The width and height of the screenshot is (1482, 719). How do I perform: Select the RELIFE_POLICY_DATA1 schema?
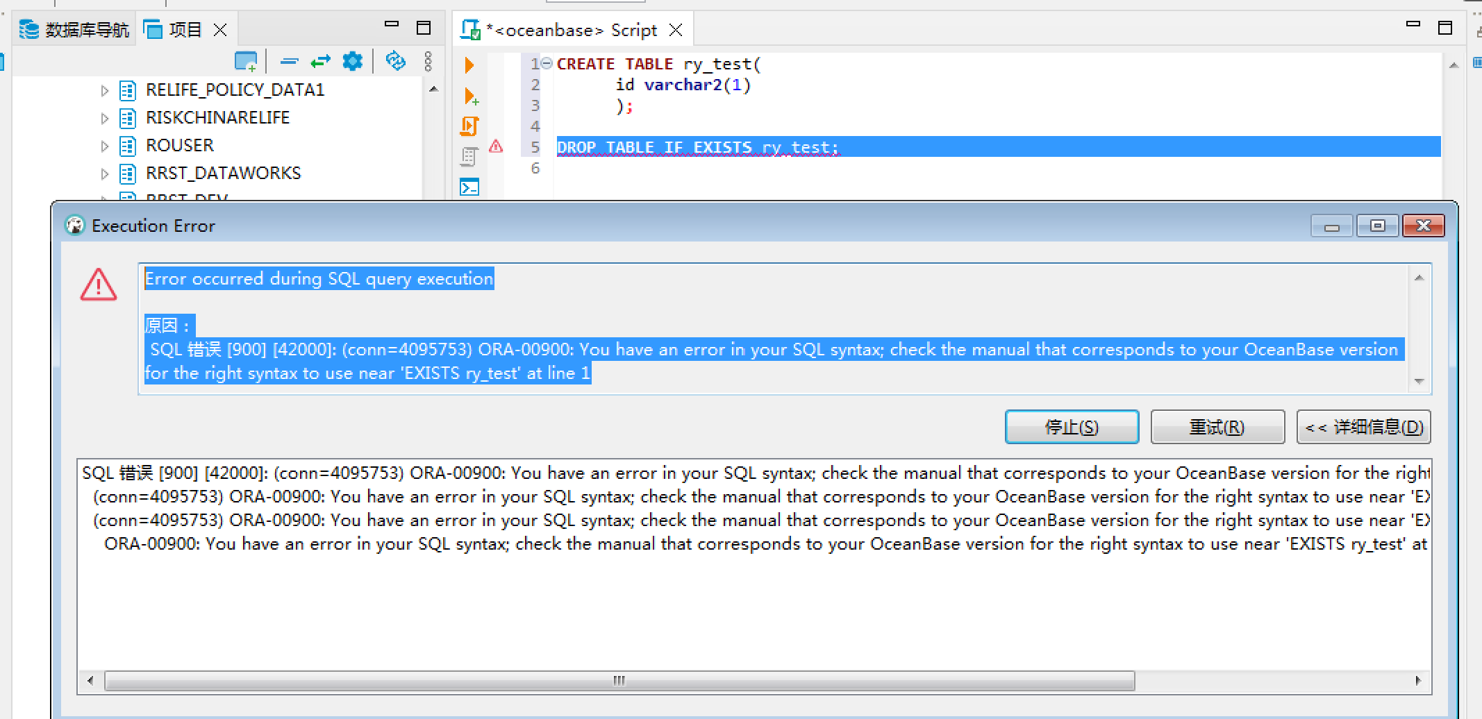(235, 90)
